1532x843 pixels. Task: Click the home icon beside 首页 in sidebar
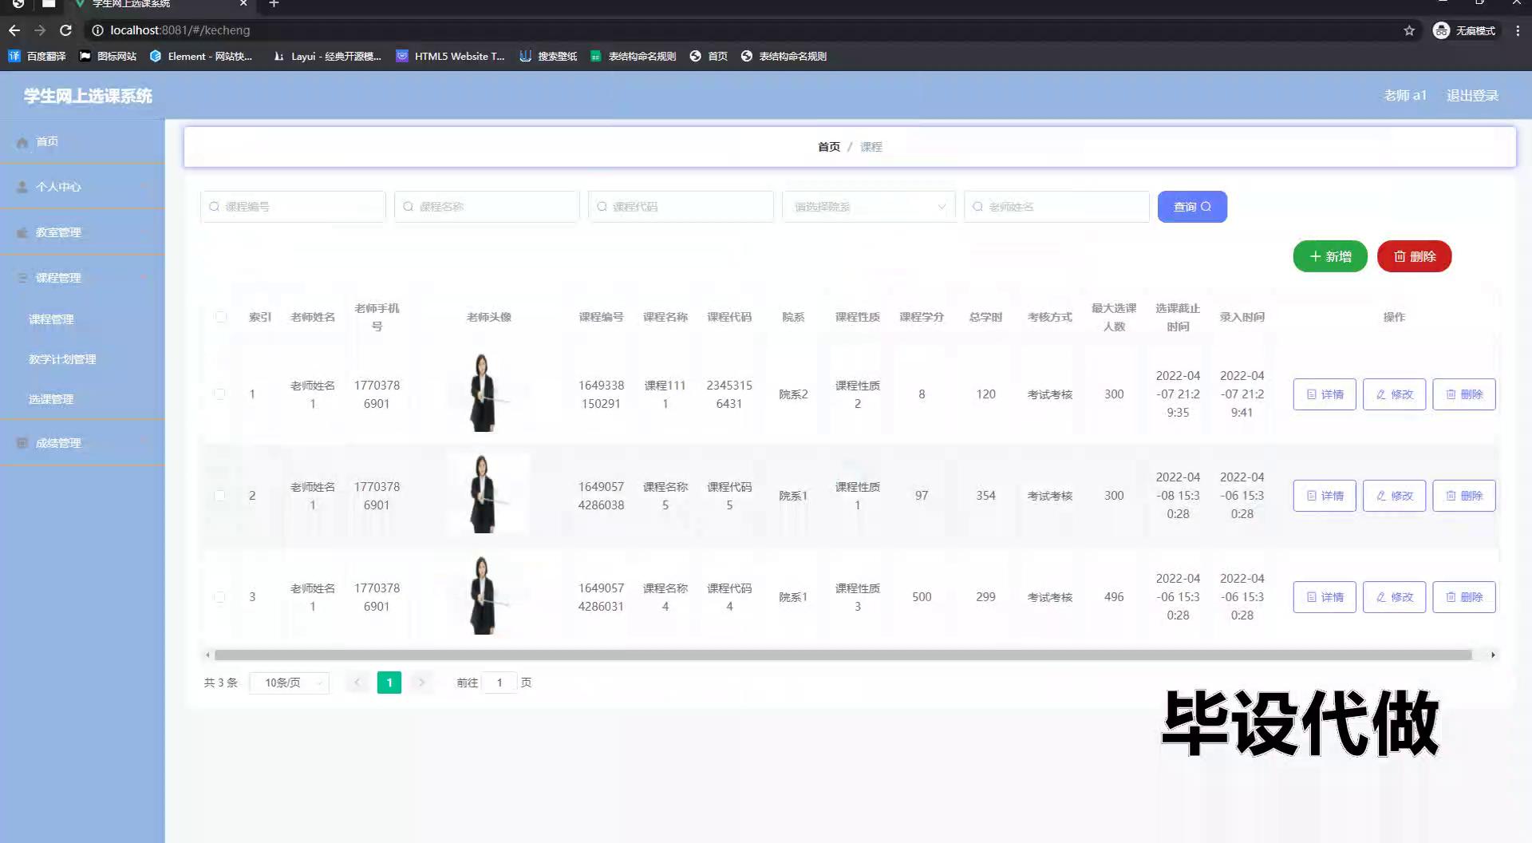pos(22,142)
